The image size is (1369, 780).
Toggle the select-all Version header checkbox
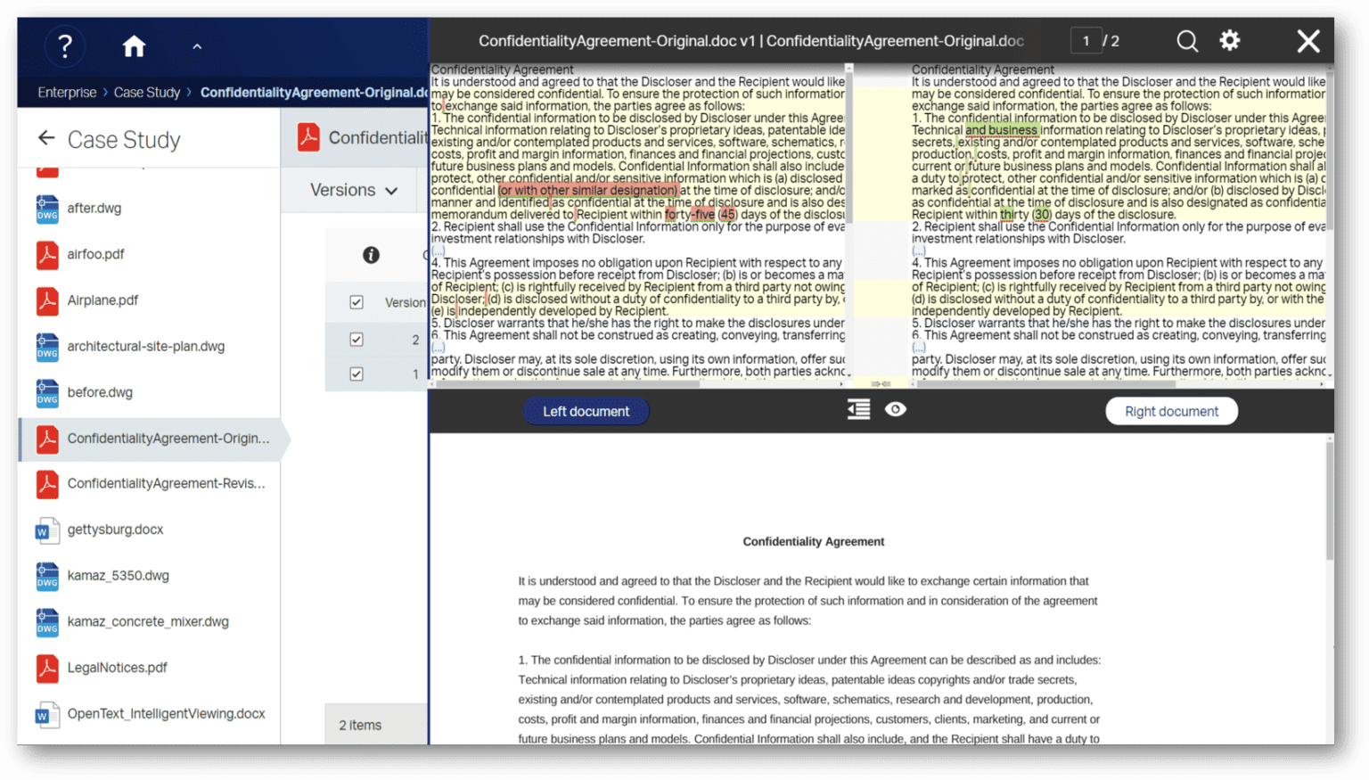(x=357, y=302)
